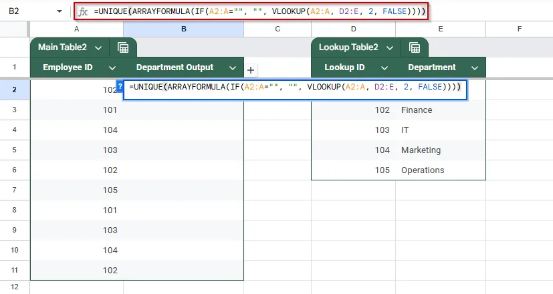Select Lookup ID cell 102
Screen dimensions: 553x294
[353, 110]
